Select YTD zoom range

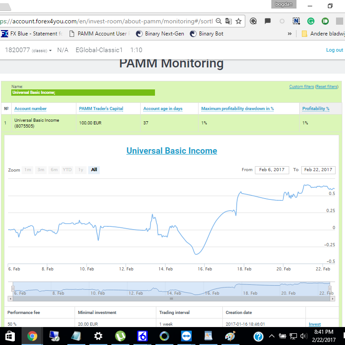click(67, 170)
